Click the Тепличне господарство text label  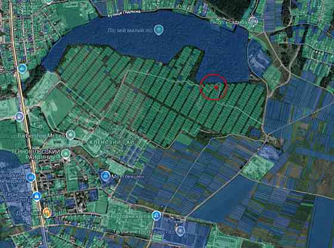pyautogui.click(x=144, y=231)
